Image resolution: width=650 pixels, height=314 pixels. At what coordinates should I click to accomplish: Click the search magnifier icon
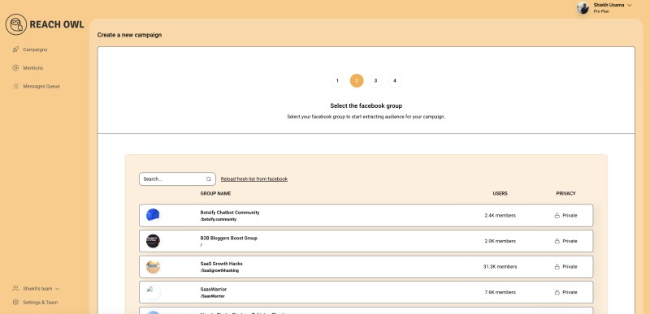tap(209, 179)
